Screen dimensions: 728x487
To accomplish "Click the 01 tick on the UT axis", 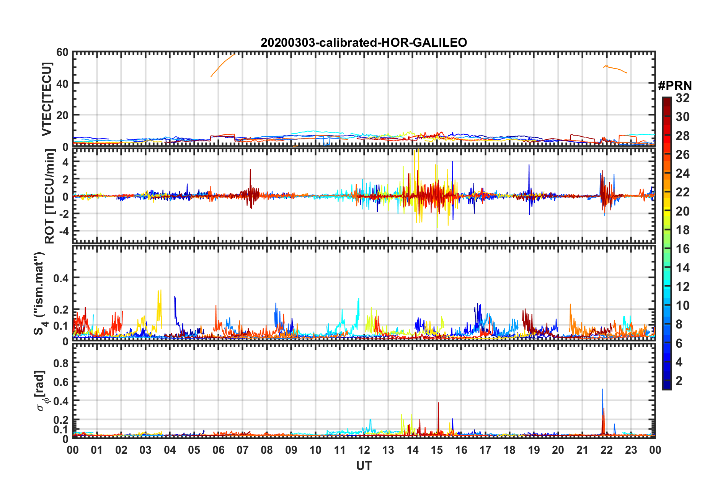I will (97, 450).
